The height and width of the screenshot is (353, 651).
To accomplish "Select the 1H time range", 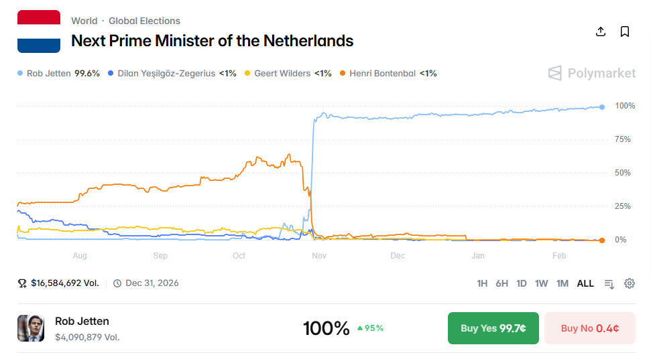I will [x=482, y=283].
